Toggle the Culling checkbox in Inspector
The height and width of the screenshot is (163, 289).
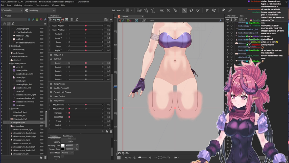coord(63,157)
